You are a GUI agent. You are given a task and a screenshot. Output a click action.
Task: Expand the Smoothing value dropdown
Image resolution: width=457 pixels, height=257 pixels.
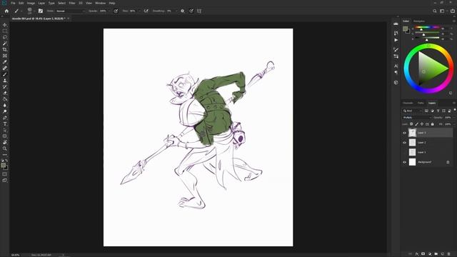tap(176, 11)
